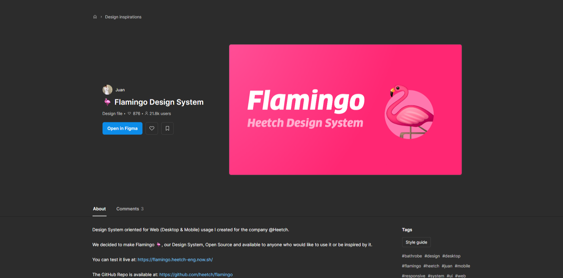Select the #juan tag

tap(447, 266)
